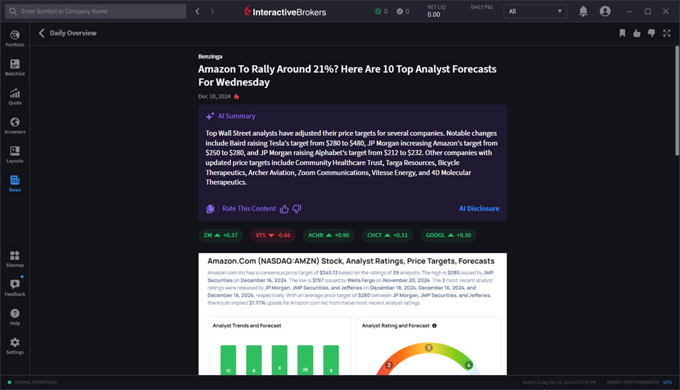Open the ZM +0.37 ticker chip

tap(221, 235)
